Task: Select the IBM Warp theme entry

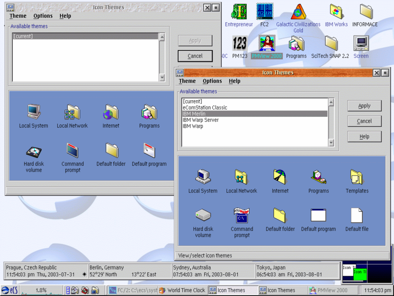Action: [255, 126]
